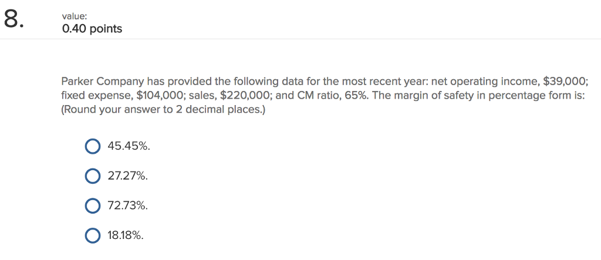Viewport: 601px width, 260px height.
Task: Click the "(Round your answer to 2 decimal places.)" note
Action: pyautogui.click(x=163, y=110)
